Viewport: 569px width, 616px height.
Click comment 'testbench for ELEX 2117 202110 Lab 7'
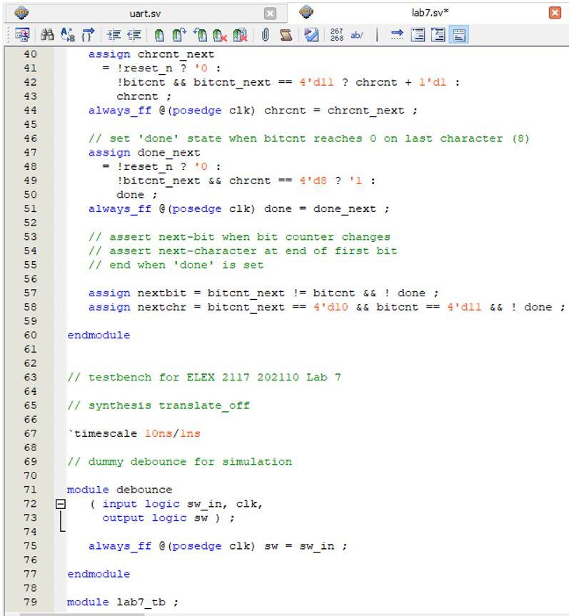(x=204, y=377)
